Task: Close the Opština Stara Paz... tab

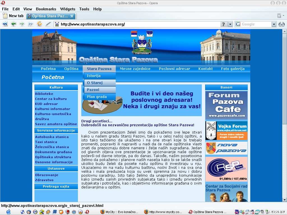Action: point(72,16)
